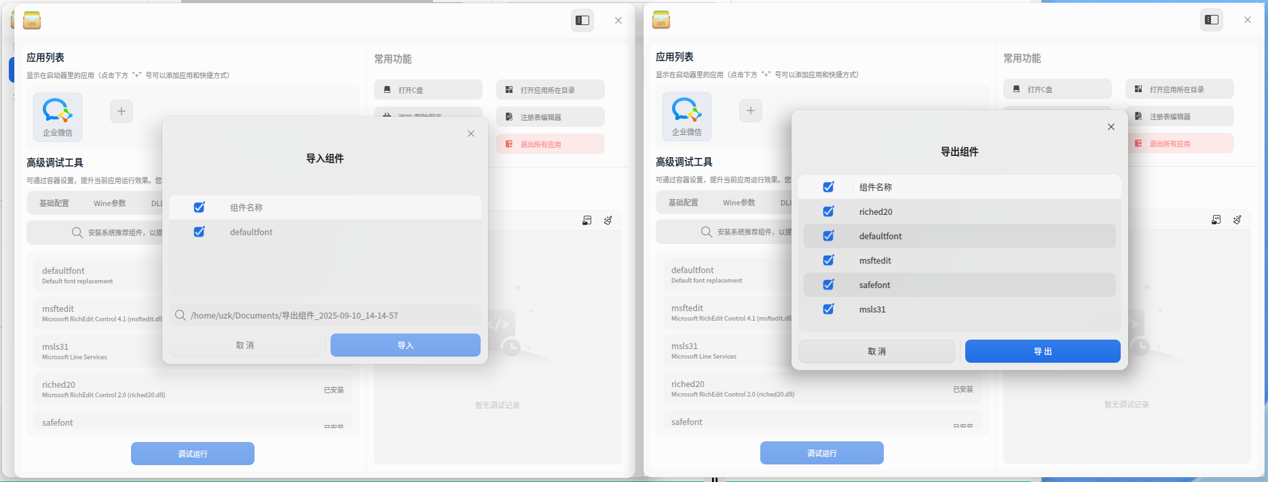Select riched20 list entry in import-dialog window
Image resolution: width=1268 pixels, height=482 pixels.
click(x=193, y=389)
